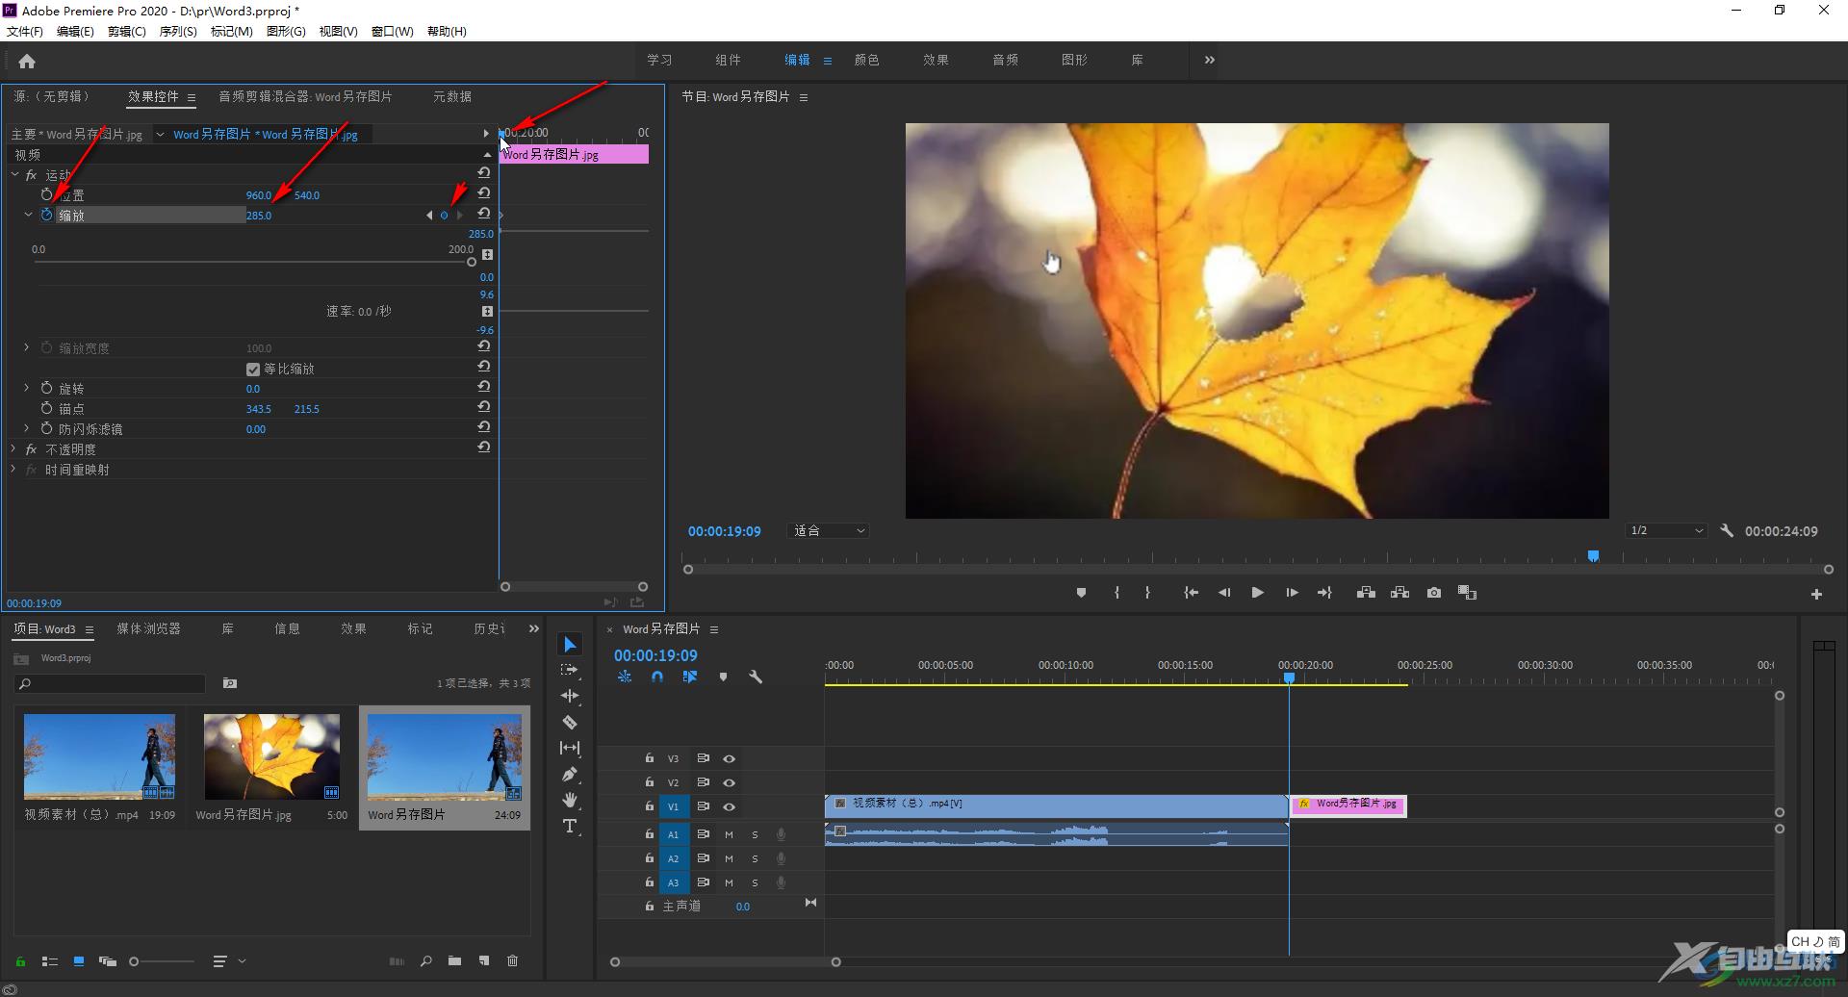
Task: Open the Sequence menu
Action: [178, 31]
